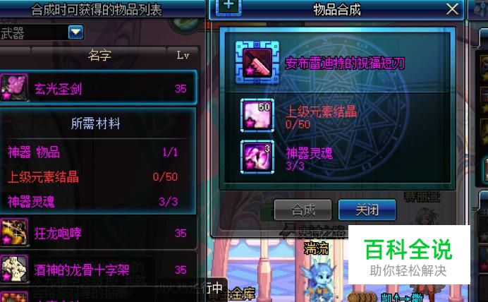
Task: Sort list by 名字 column header
Action: [99, 55]
